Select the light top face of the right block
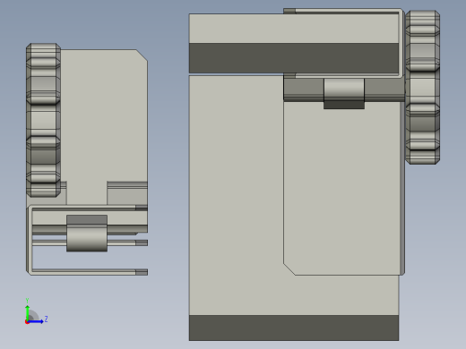 click(294, 29)
